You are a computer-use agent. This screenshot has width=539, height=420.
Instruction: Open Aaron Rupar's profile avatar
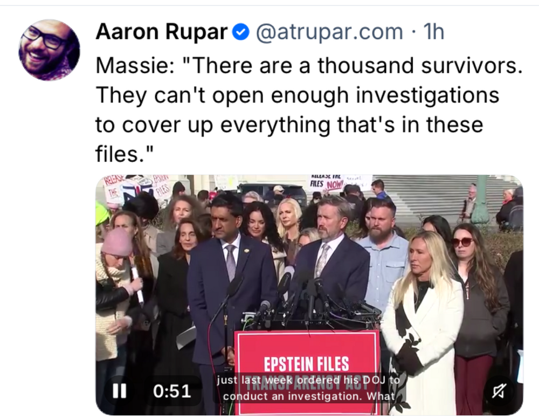(x=49, y=50)
